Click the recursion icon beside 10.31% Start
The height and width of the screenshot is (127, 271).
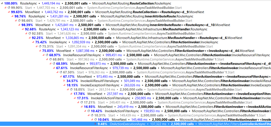click(92, 115)
